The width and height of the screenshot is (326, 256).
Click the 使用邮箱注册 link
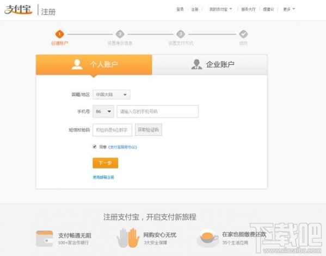pyautogui.click(x=103, y=177)
